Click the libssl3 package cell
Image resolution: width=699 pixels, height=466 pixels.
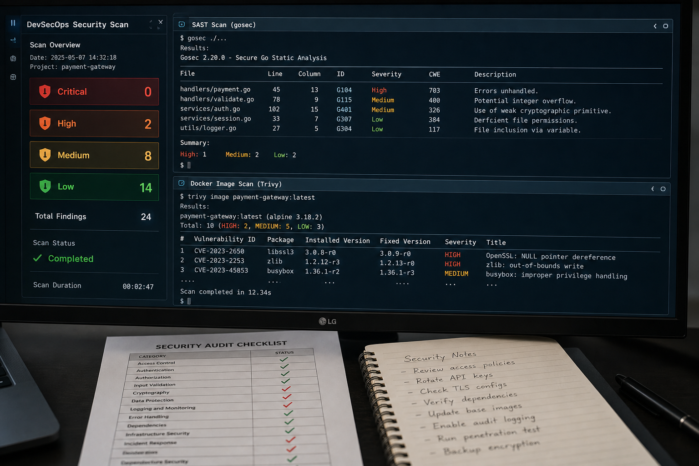coord(280,252)
